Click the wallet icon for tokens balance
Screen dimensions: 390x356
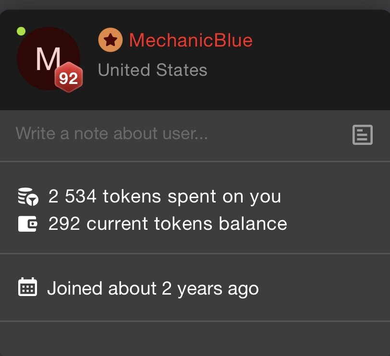click(27, 224)
